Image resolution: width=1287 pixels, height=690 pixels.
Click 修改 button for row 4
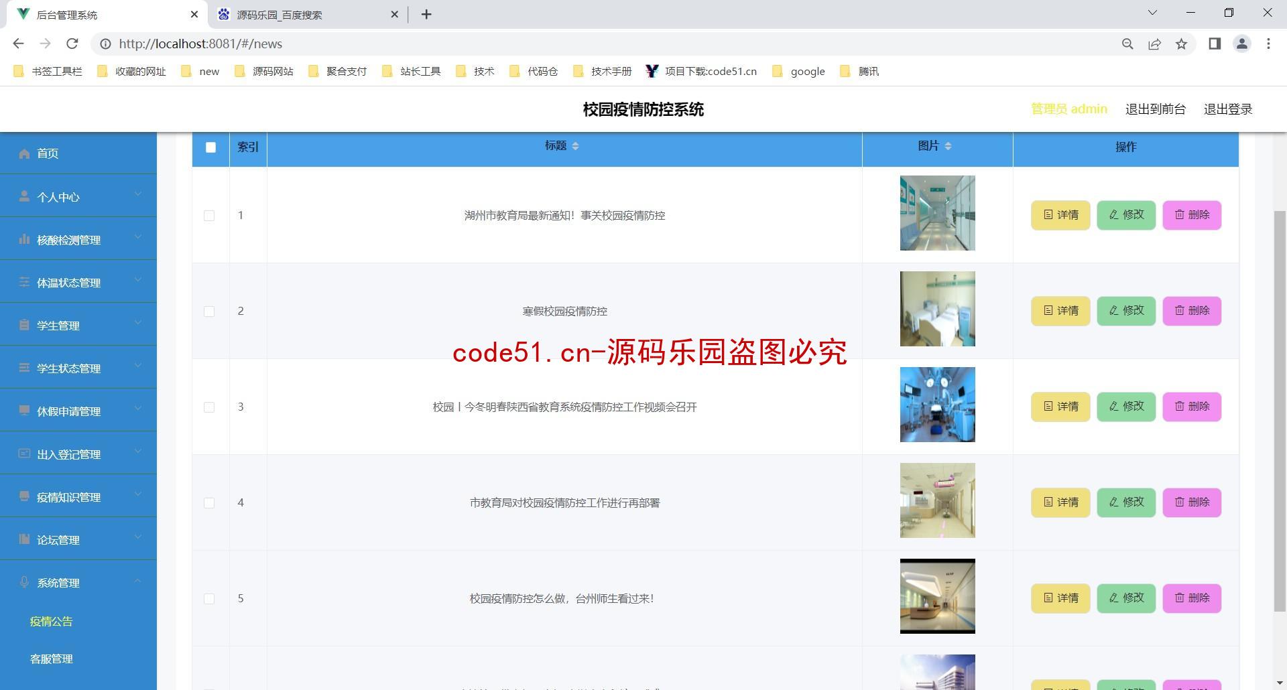[x=1126, y=502]
